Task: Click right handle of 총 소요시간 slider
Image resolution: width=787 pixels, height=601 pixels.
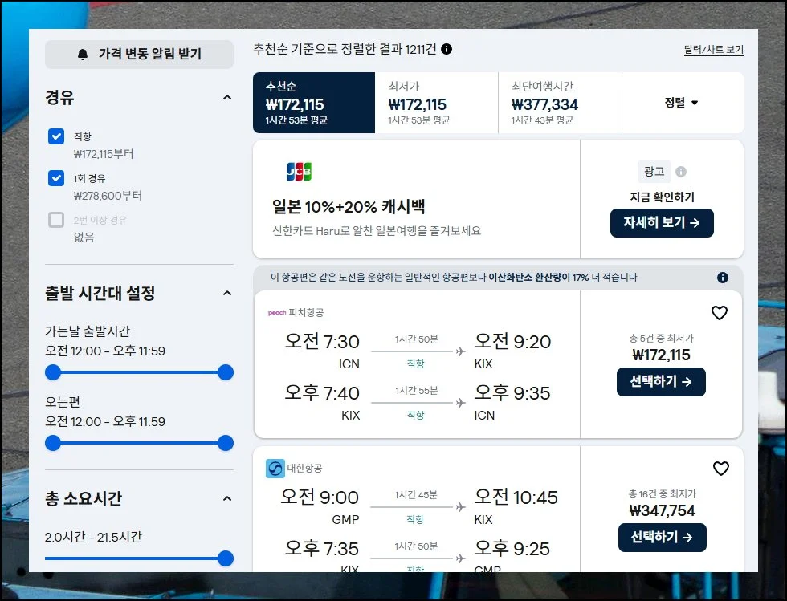Action: (226, 558)
